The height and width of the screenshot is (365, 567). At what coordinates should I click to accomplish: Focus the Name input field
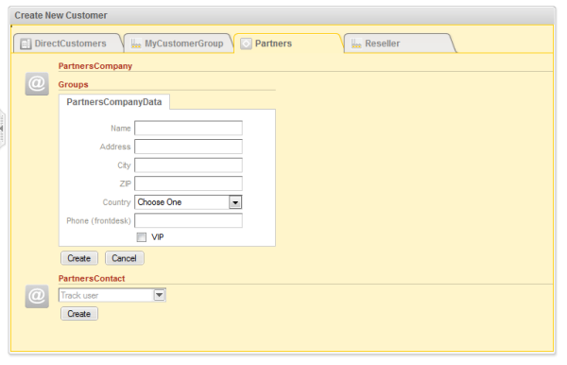[x=188, y=128]
